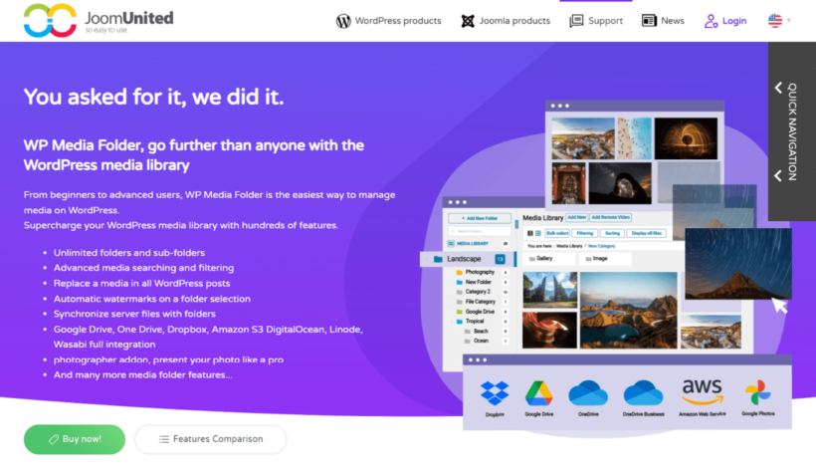
Task: Select the Photography folder
Action: pyautogui.click(x=480, y=272)
